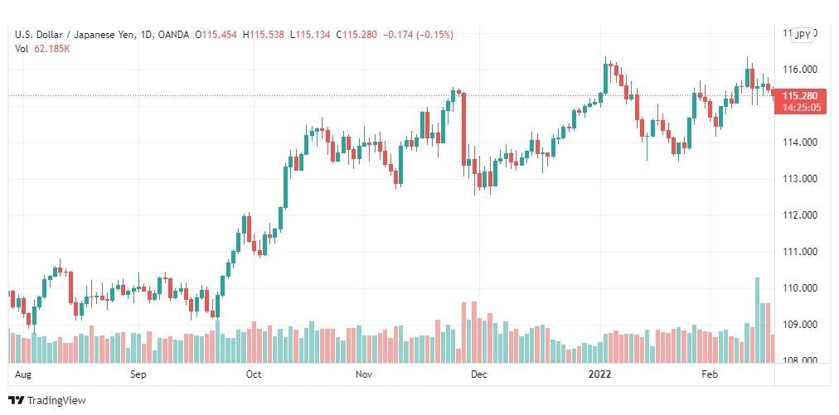Image resolution: width=839 pixels, height=415 pixels.
Task: Click the JPY currency button
Action: coord(802,35)
